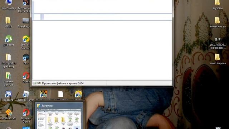
Task: Open the 'моды жта са' folder
Action: 218,22
